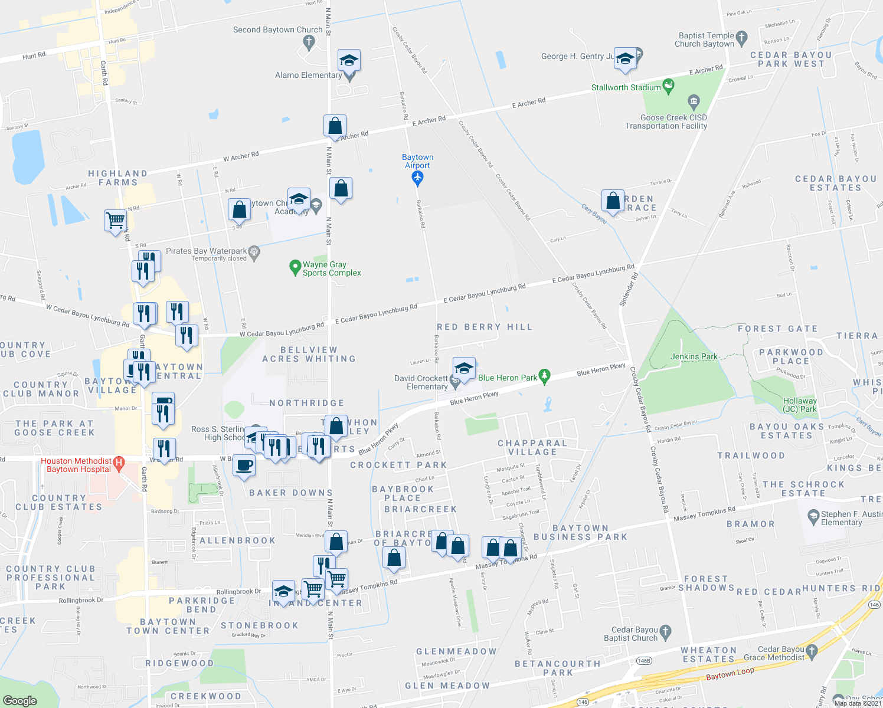883x708 pixels.
Task: Click the Ross S. Sterling High School label
Action: (218, 433)
